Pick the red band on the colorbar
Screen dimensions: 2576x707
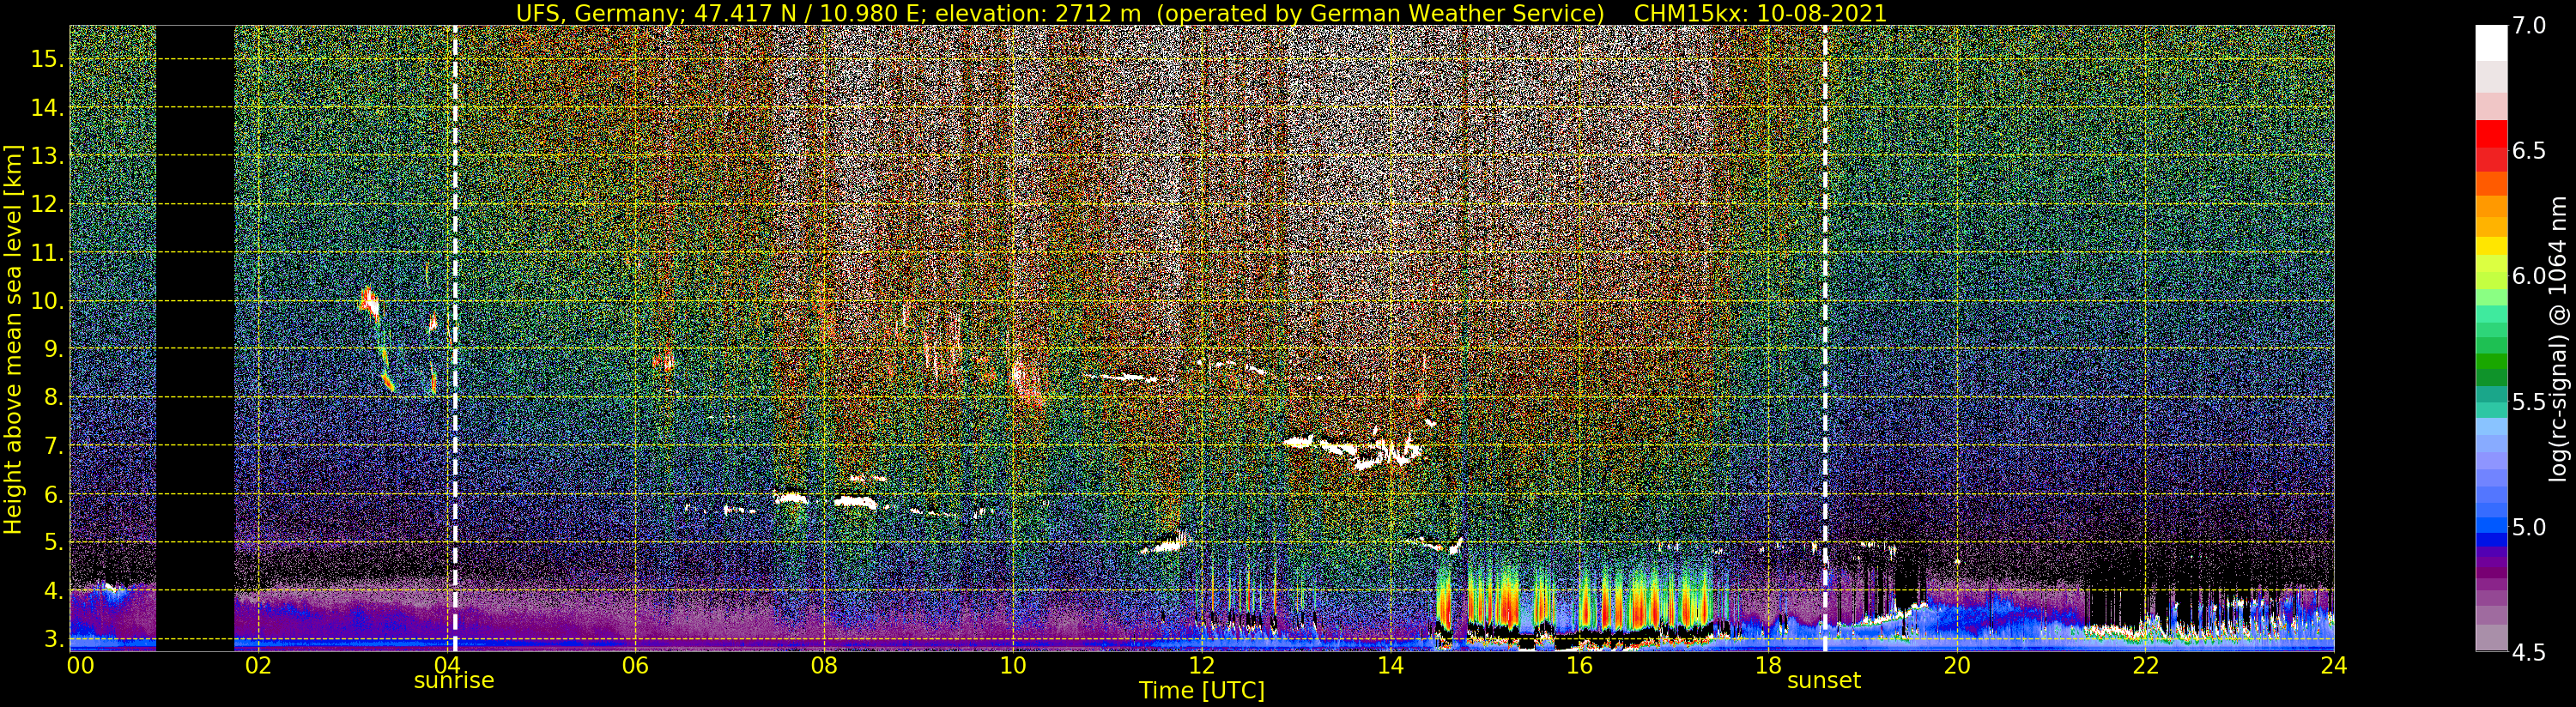tap(2491, 135)
